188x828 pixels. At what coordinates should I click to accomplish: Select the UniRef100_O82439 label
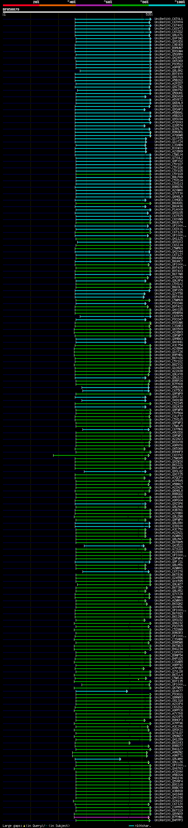click(x=168, y=407)
